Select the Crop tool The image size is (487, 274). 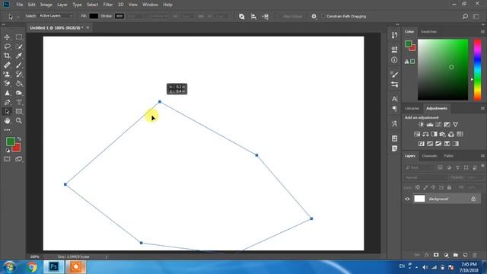point(7,56)
